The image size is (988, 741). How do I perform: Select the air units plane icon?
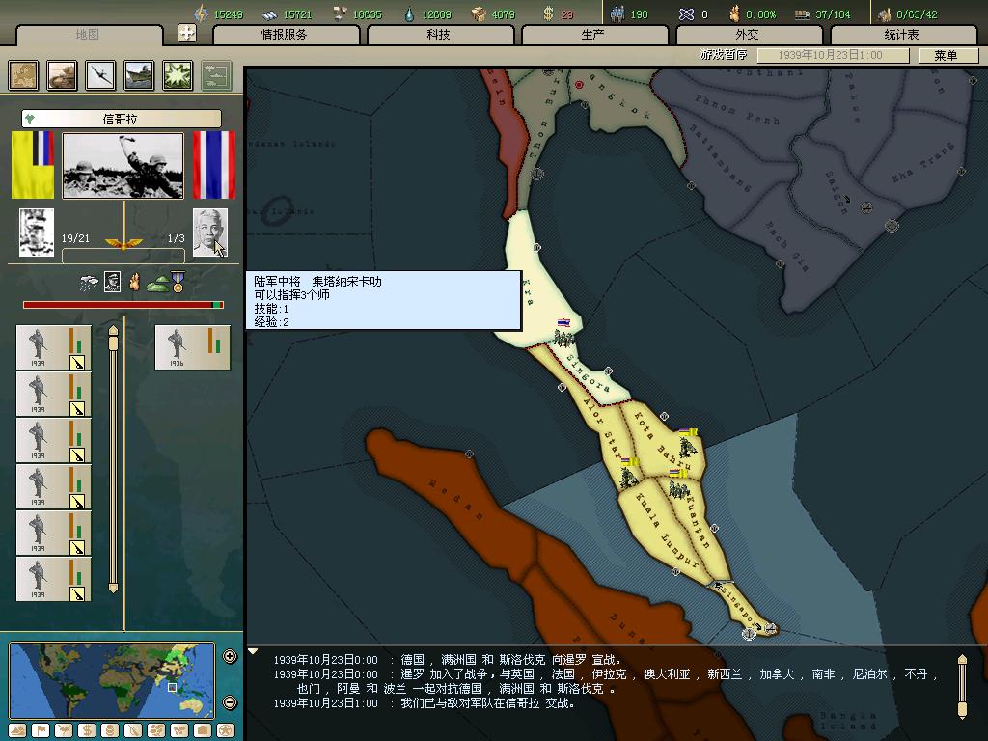click(100, 75)
